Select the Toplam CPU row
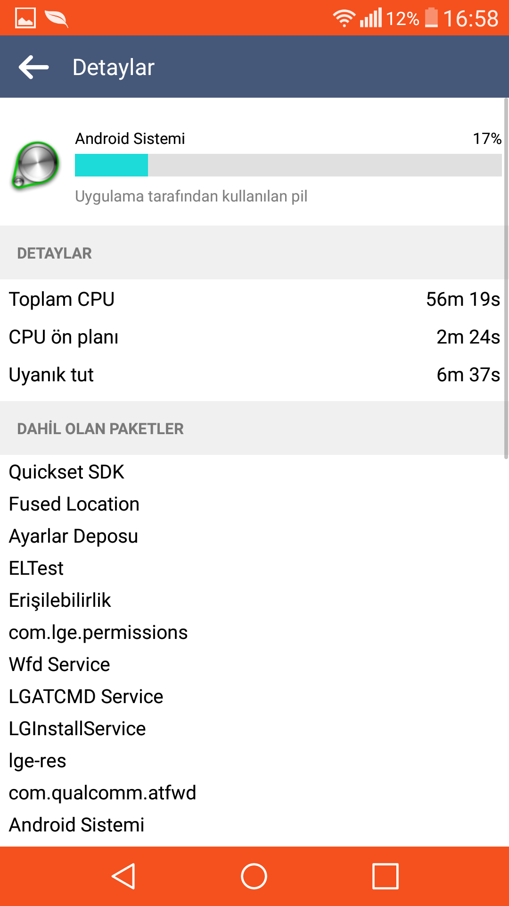The width and height of the screenshot is (509, 906). click(254, 299)
